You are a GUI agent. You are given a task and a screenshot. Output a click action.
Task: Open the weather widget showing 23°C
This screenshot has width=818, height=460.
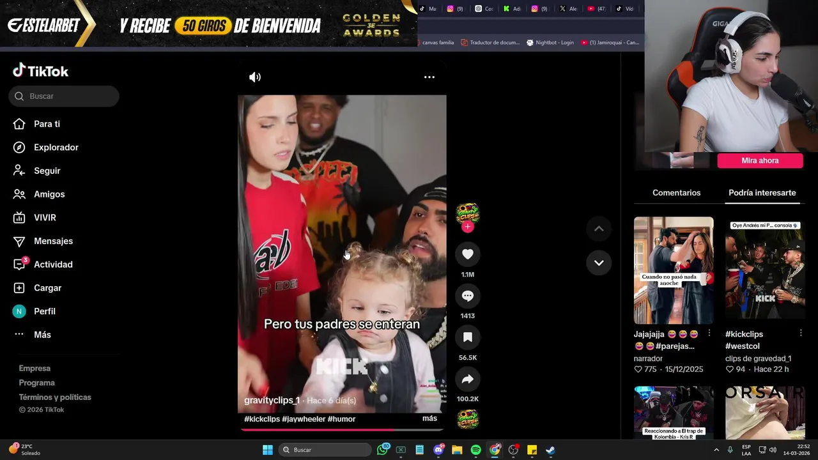(24, 449)
